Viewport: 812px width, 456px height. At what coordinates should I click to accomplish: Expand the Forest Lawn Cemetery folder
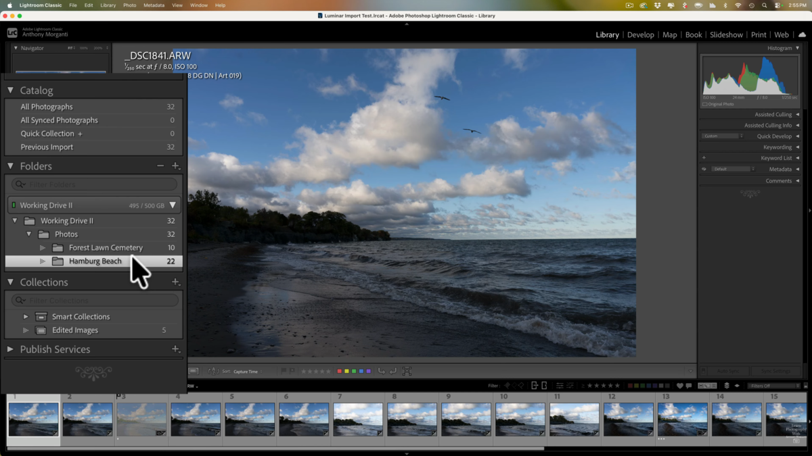42,248
